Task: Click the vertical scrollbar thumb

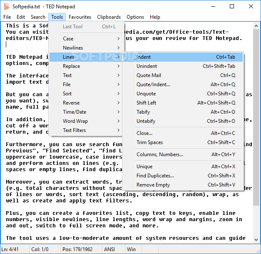Action: (x=256, y=117)
